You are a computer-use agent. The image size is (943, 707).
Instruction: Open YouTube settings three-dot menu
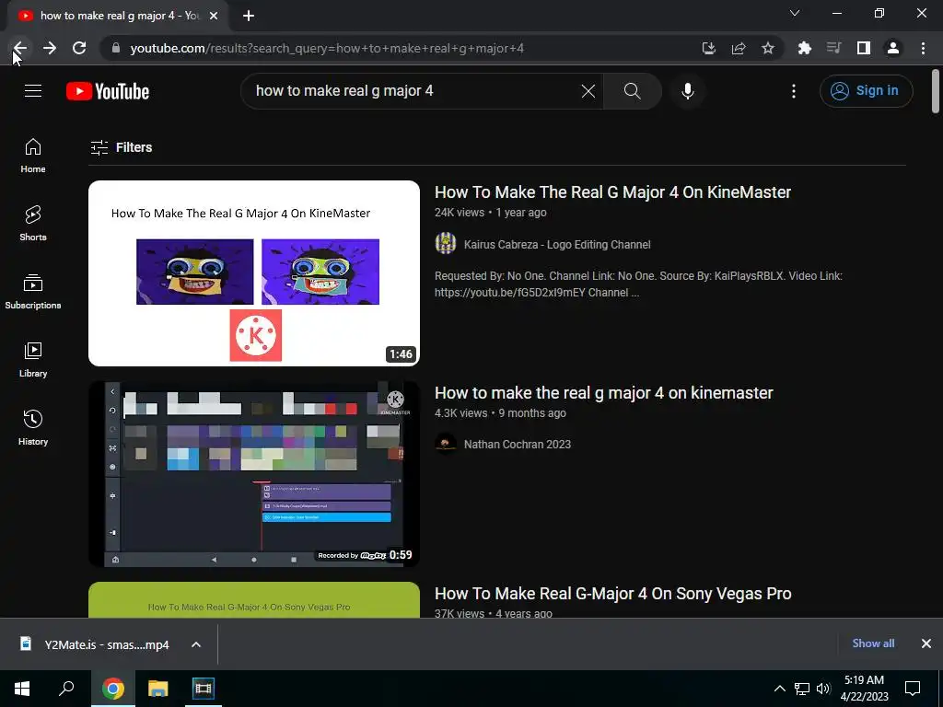tap(794, 91)
